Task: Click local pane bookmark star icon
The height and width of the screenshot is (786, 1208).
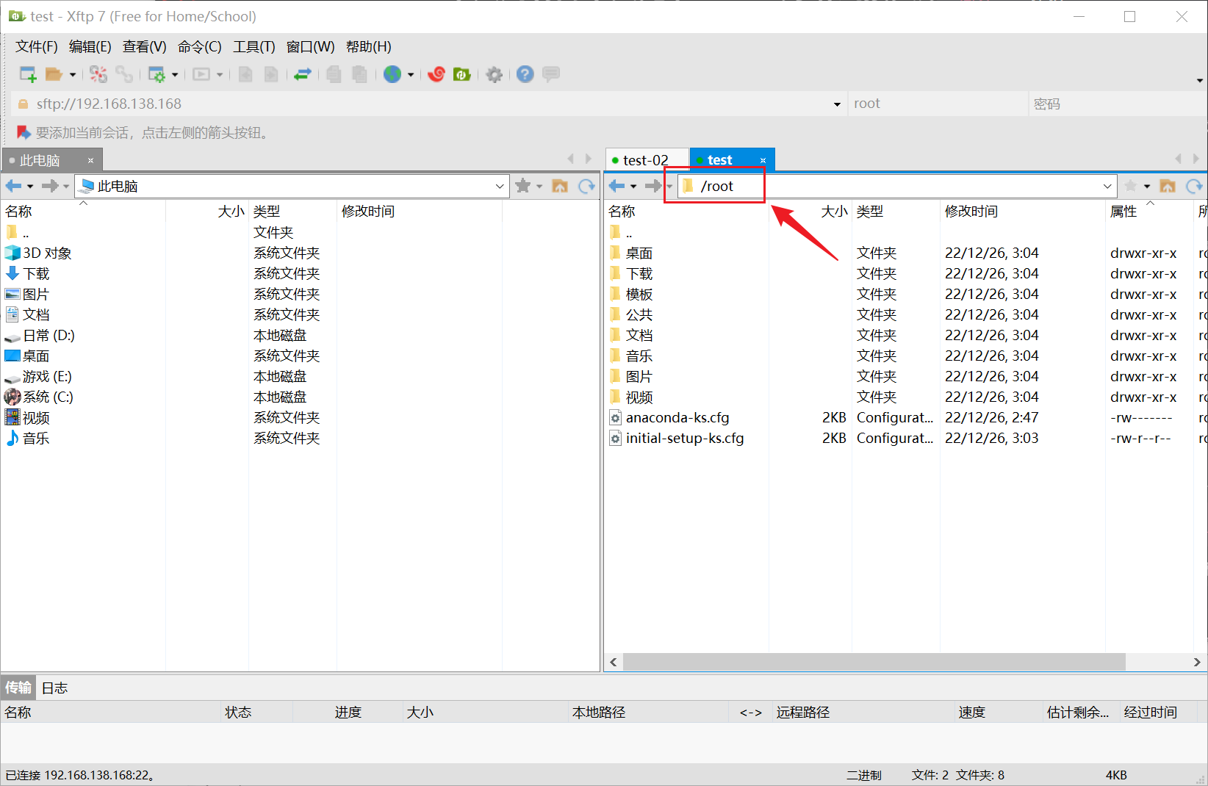Action: tap(523, 186)
